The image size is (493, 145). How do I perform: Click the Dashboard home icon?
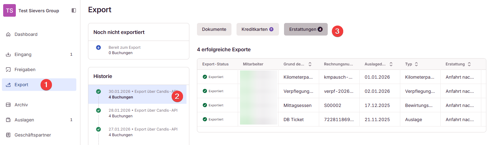9,34
